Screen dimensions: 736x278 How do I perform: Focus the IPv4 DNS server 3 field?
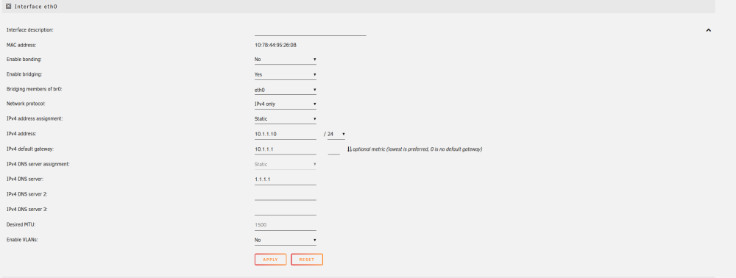[x=286, y=210]
